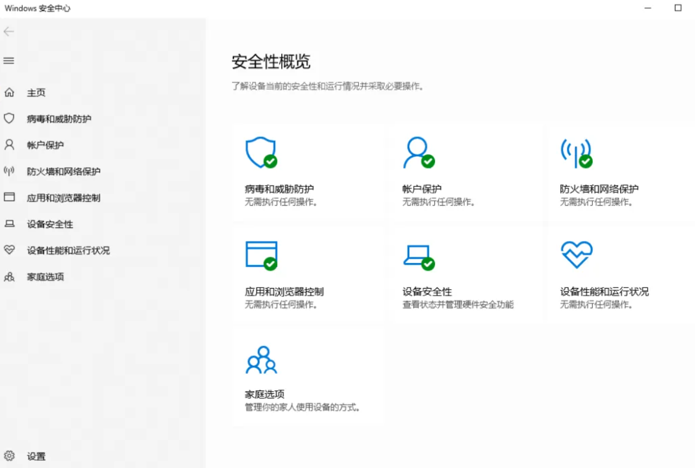Screen dimensions: 695x468
Task: Click the large device health heart icon
Action: coord(577,255)
